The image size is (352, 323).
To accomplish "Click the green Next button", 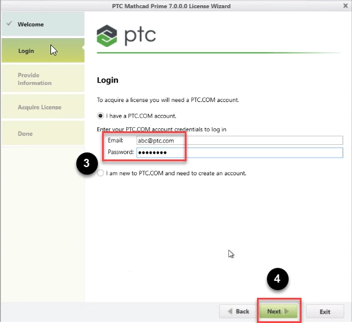I will click(278, 311).
